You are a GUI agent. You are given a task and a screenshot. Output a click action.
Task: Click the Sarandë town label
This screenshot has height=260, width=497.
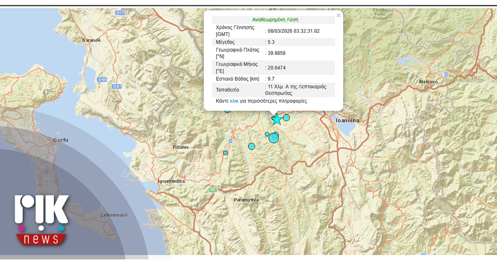91,40
